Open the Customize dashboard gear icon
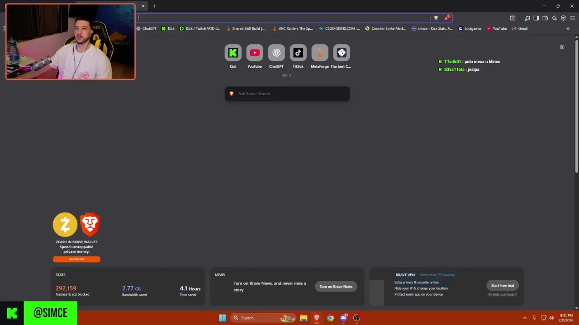The image size is (579, 325). click(562, 47)
